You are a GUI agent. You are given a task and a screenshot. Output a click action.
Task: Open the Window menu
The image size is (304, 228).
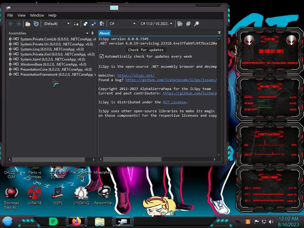[37, 15]
